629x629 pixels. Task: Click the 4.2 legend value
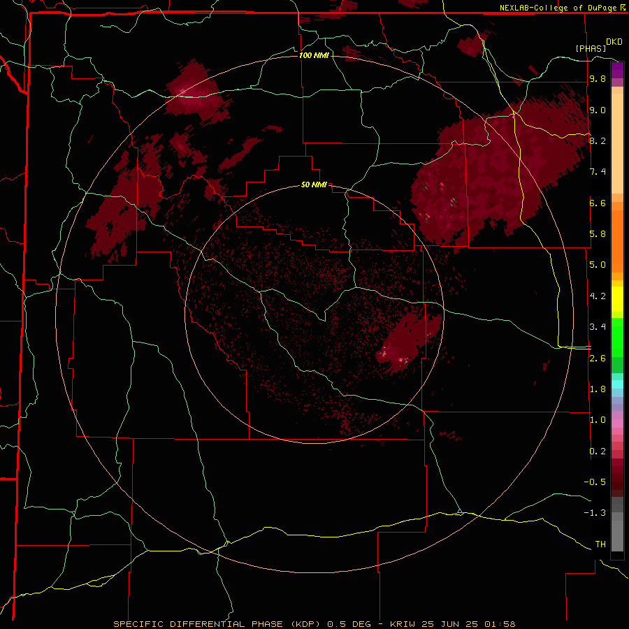[x=598, y=296]
